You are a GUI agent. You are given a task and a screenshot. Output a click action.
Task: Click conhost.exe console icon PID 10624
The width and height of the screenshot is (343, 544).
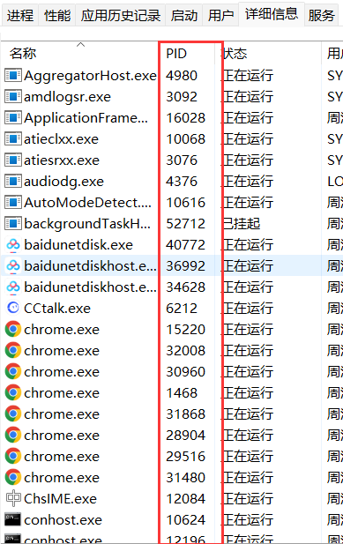13,519
